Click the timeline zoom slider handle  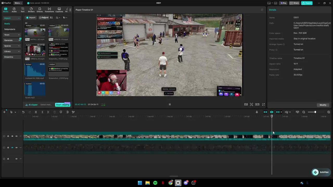pos(315,112)
